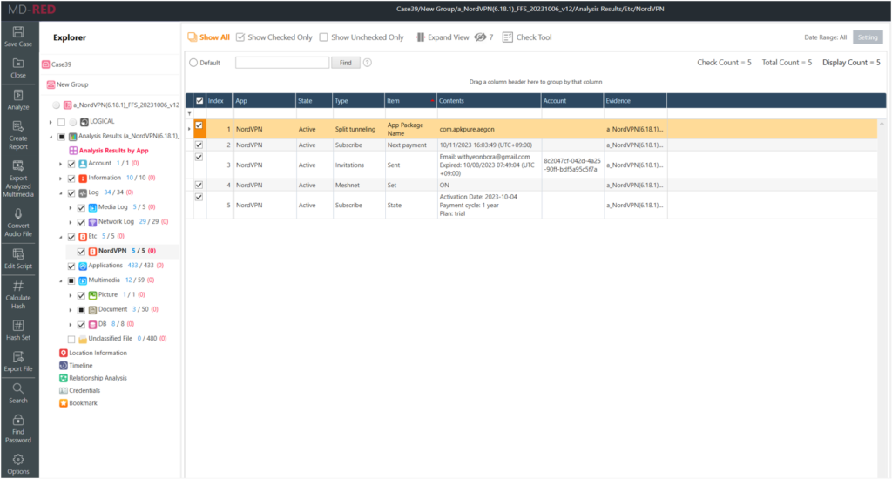The image size is (892, 479).
Task: Click the search text input field
Action: [x=282, y=63]
